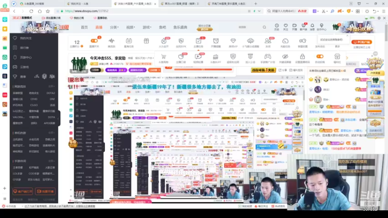
Task: Click the sidebar 我要开播 button
Action: pyautogui.click(x=45, y=191)
